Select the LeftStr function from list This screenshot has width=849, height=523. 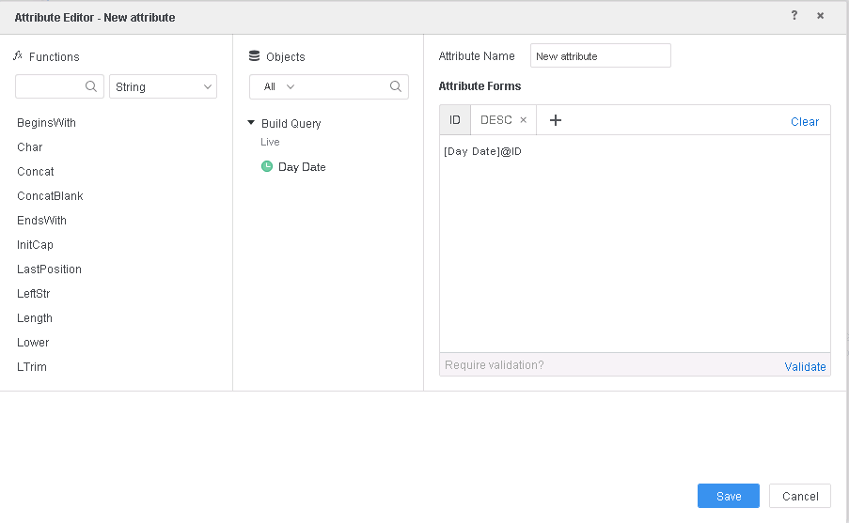click(34, 294)
